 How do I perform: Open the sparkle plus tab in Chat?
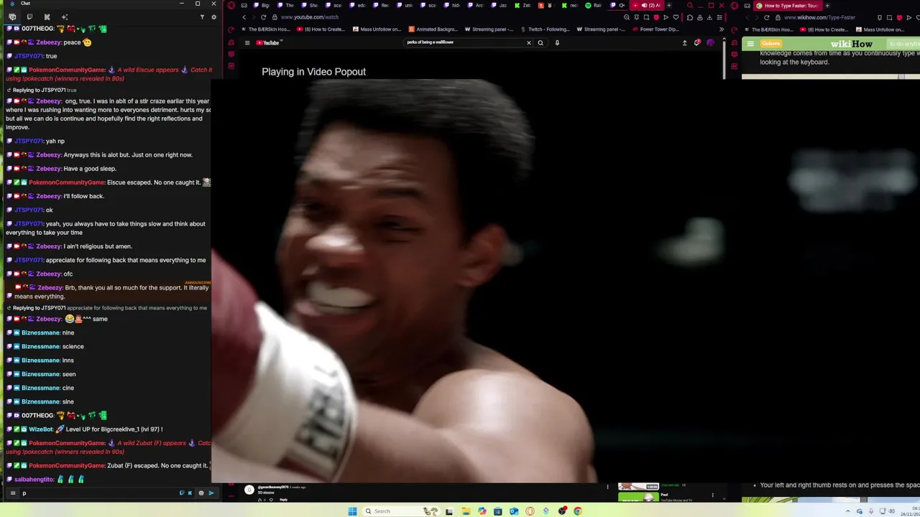[65, 17]
